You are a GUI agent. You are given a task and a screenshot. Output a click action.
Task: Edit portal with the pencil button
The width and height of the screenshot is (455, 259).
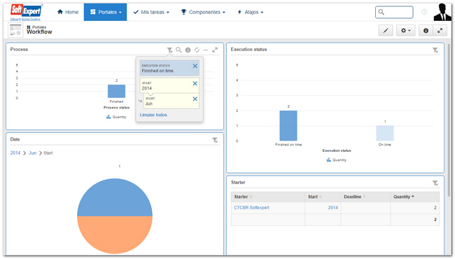click(x=386, y=31)
